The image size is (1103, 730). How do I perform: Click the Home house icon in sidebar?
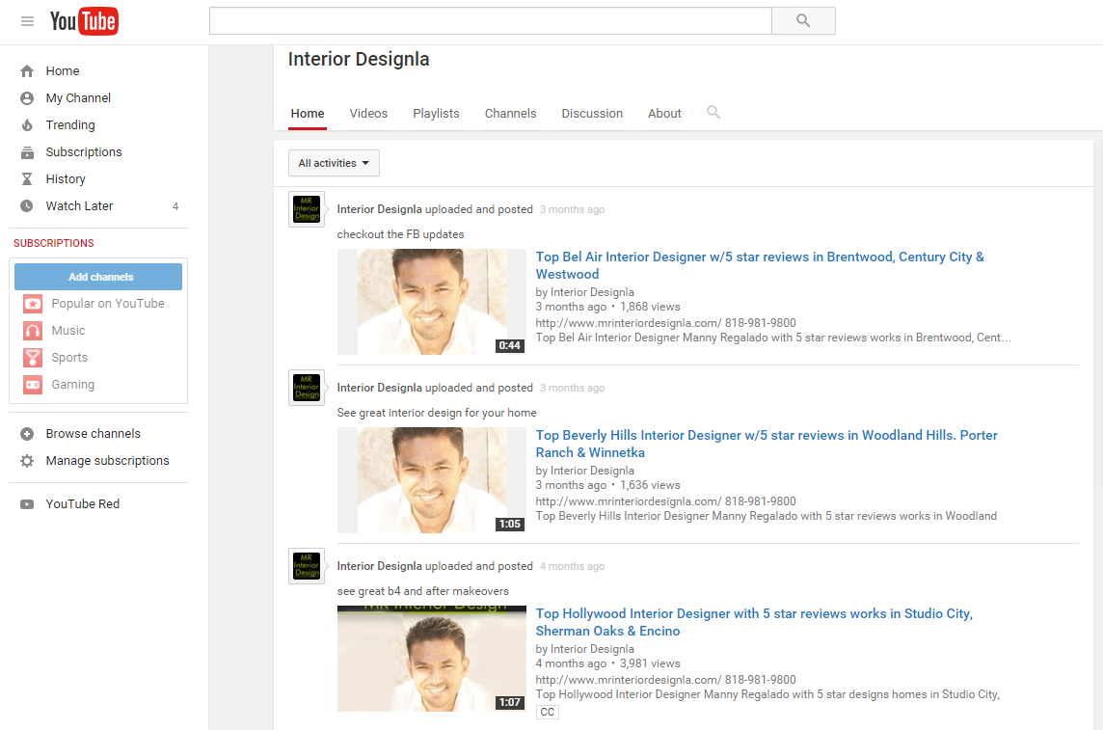(27, 71)
